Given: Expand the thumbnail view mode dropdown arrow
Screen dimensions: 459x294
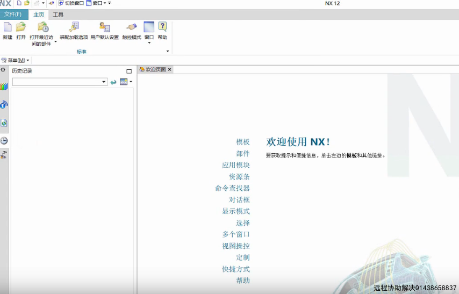Looking at the screenshot, I should (x=131, y=82).
